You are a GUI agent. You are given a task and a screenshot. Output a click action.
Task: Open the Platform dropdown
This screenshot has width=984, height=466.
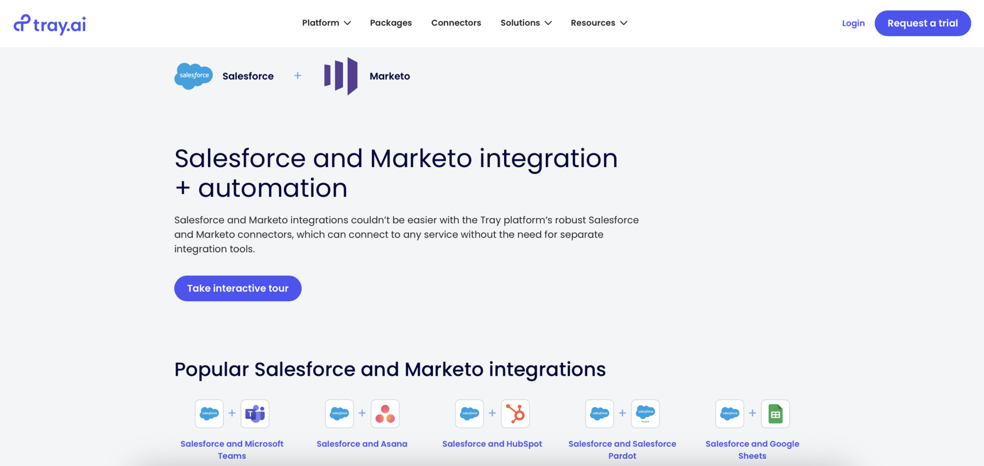(326, 23)
